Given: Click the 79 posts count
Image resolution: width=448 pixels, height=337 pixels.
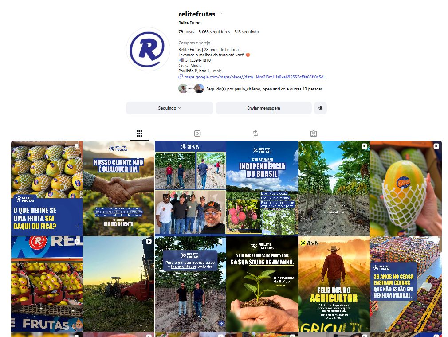Looking at the screenshot, I should pos(186,31).
